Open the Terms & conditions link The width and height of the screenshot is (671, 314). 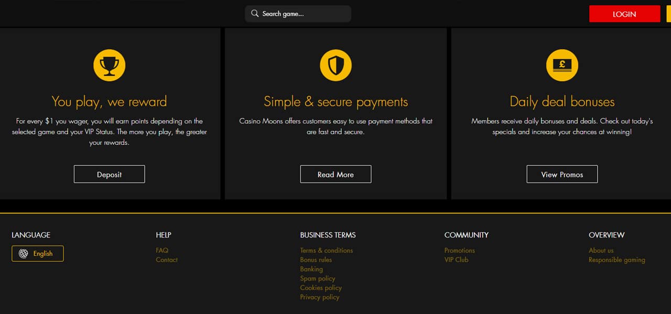click(x=327, y=250)
